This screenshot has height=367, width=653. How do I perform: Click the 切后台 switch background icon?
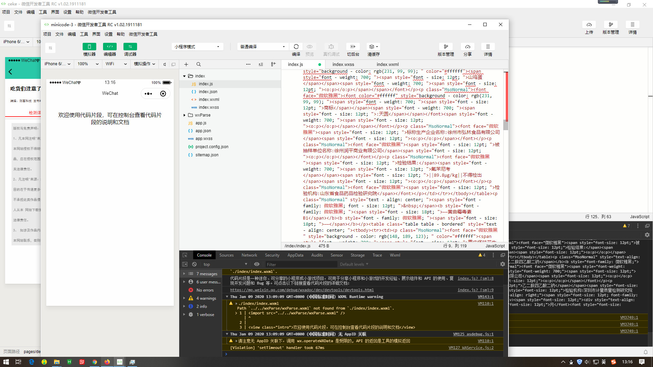pos(353,47)
